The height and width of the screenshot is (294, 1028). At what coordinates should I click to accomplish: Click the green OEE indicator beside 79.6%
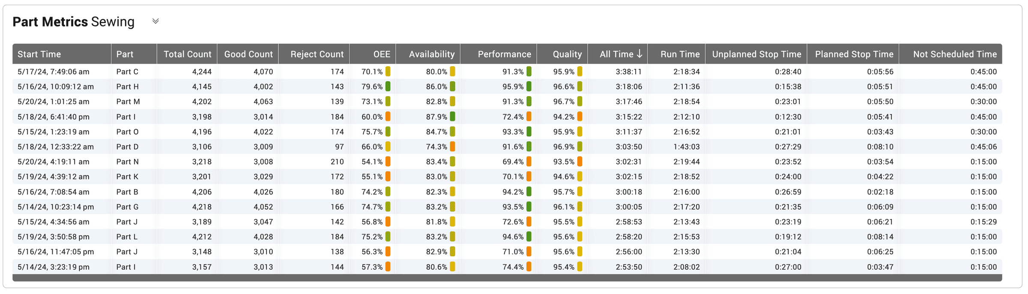point(388,87)
